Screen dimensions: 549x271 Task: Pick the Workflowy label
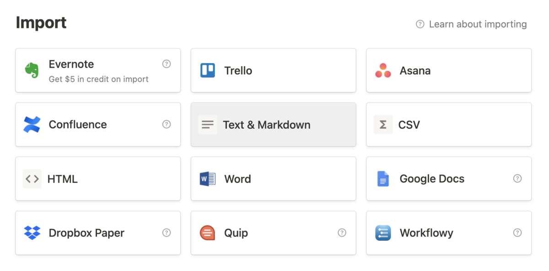point(426,233)
